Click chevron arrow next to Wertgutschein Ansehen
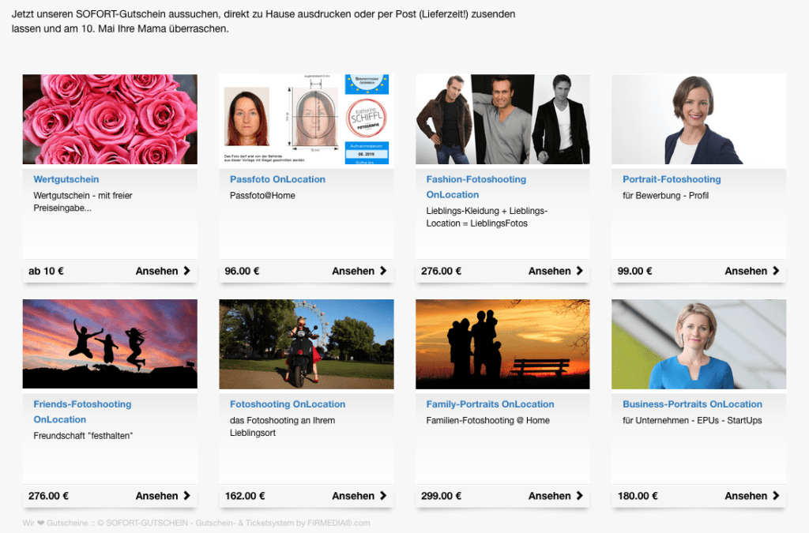 pos(187,271)
